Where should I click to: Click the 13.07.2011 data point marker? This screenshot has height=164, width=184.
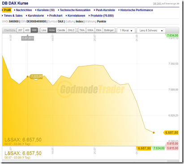[x=27, y=76]
